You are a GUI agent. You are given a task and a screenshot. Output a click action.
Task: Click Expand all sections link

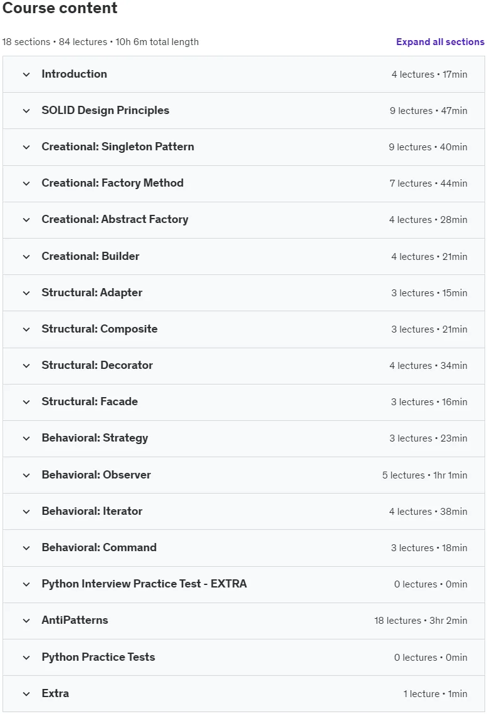pyautogui.click(x=440, y=42)
